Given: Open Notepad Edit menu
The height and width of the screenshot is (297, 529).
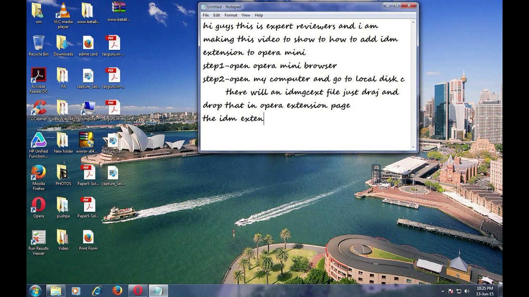Looking at the screenshot, I should coord(217,15).
